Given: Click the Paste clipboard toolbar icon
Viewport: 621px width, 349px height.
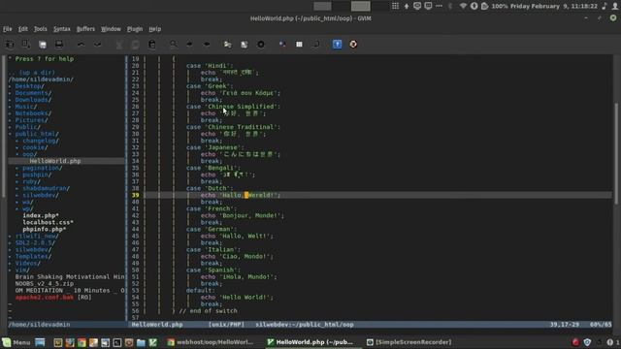Looking at the screenshot, I should pyautogui.click(x=152, y=45).
